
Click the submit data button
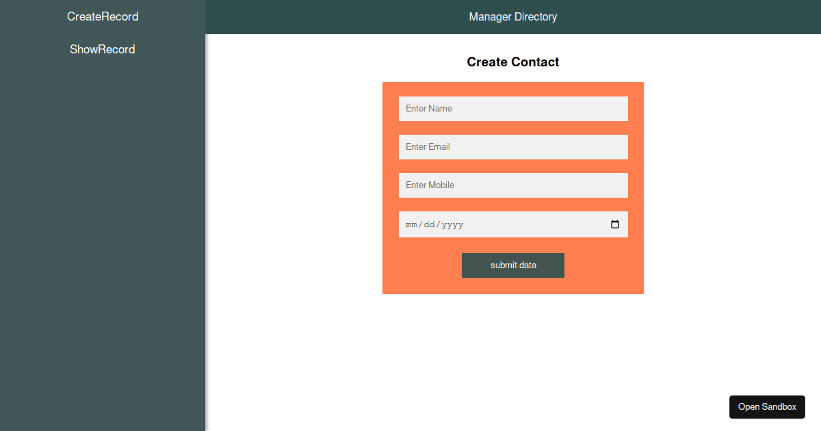coord(513,265)
